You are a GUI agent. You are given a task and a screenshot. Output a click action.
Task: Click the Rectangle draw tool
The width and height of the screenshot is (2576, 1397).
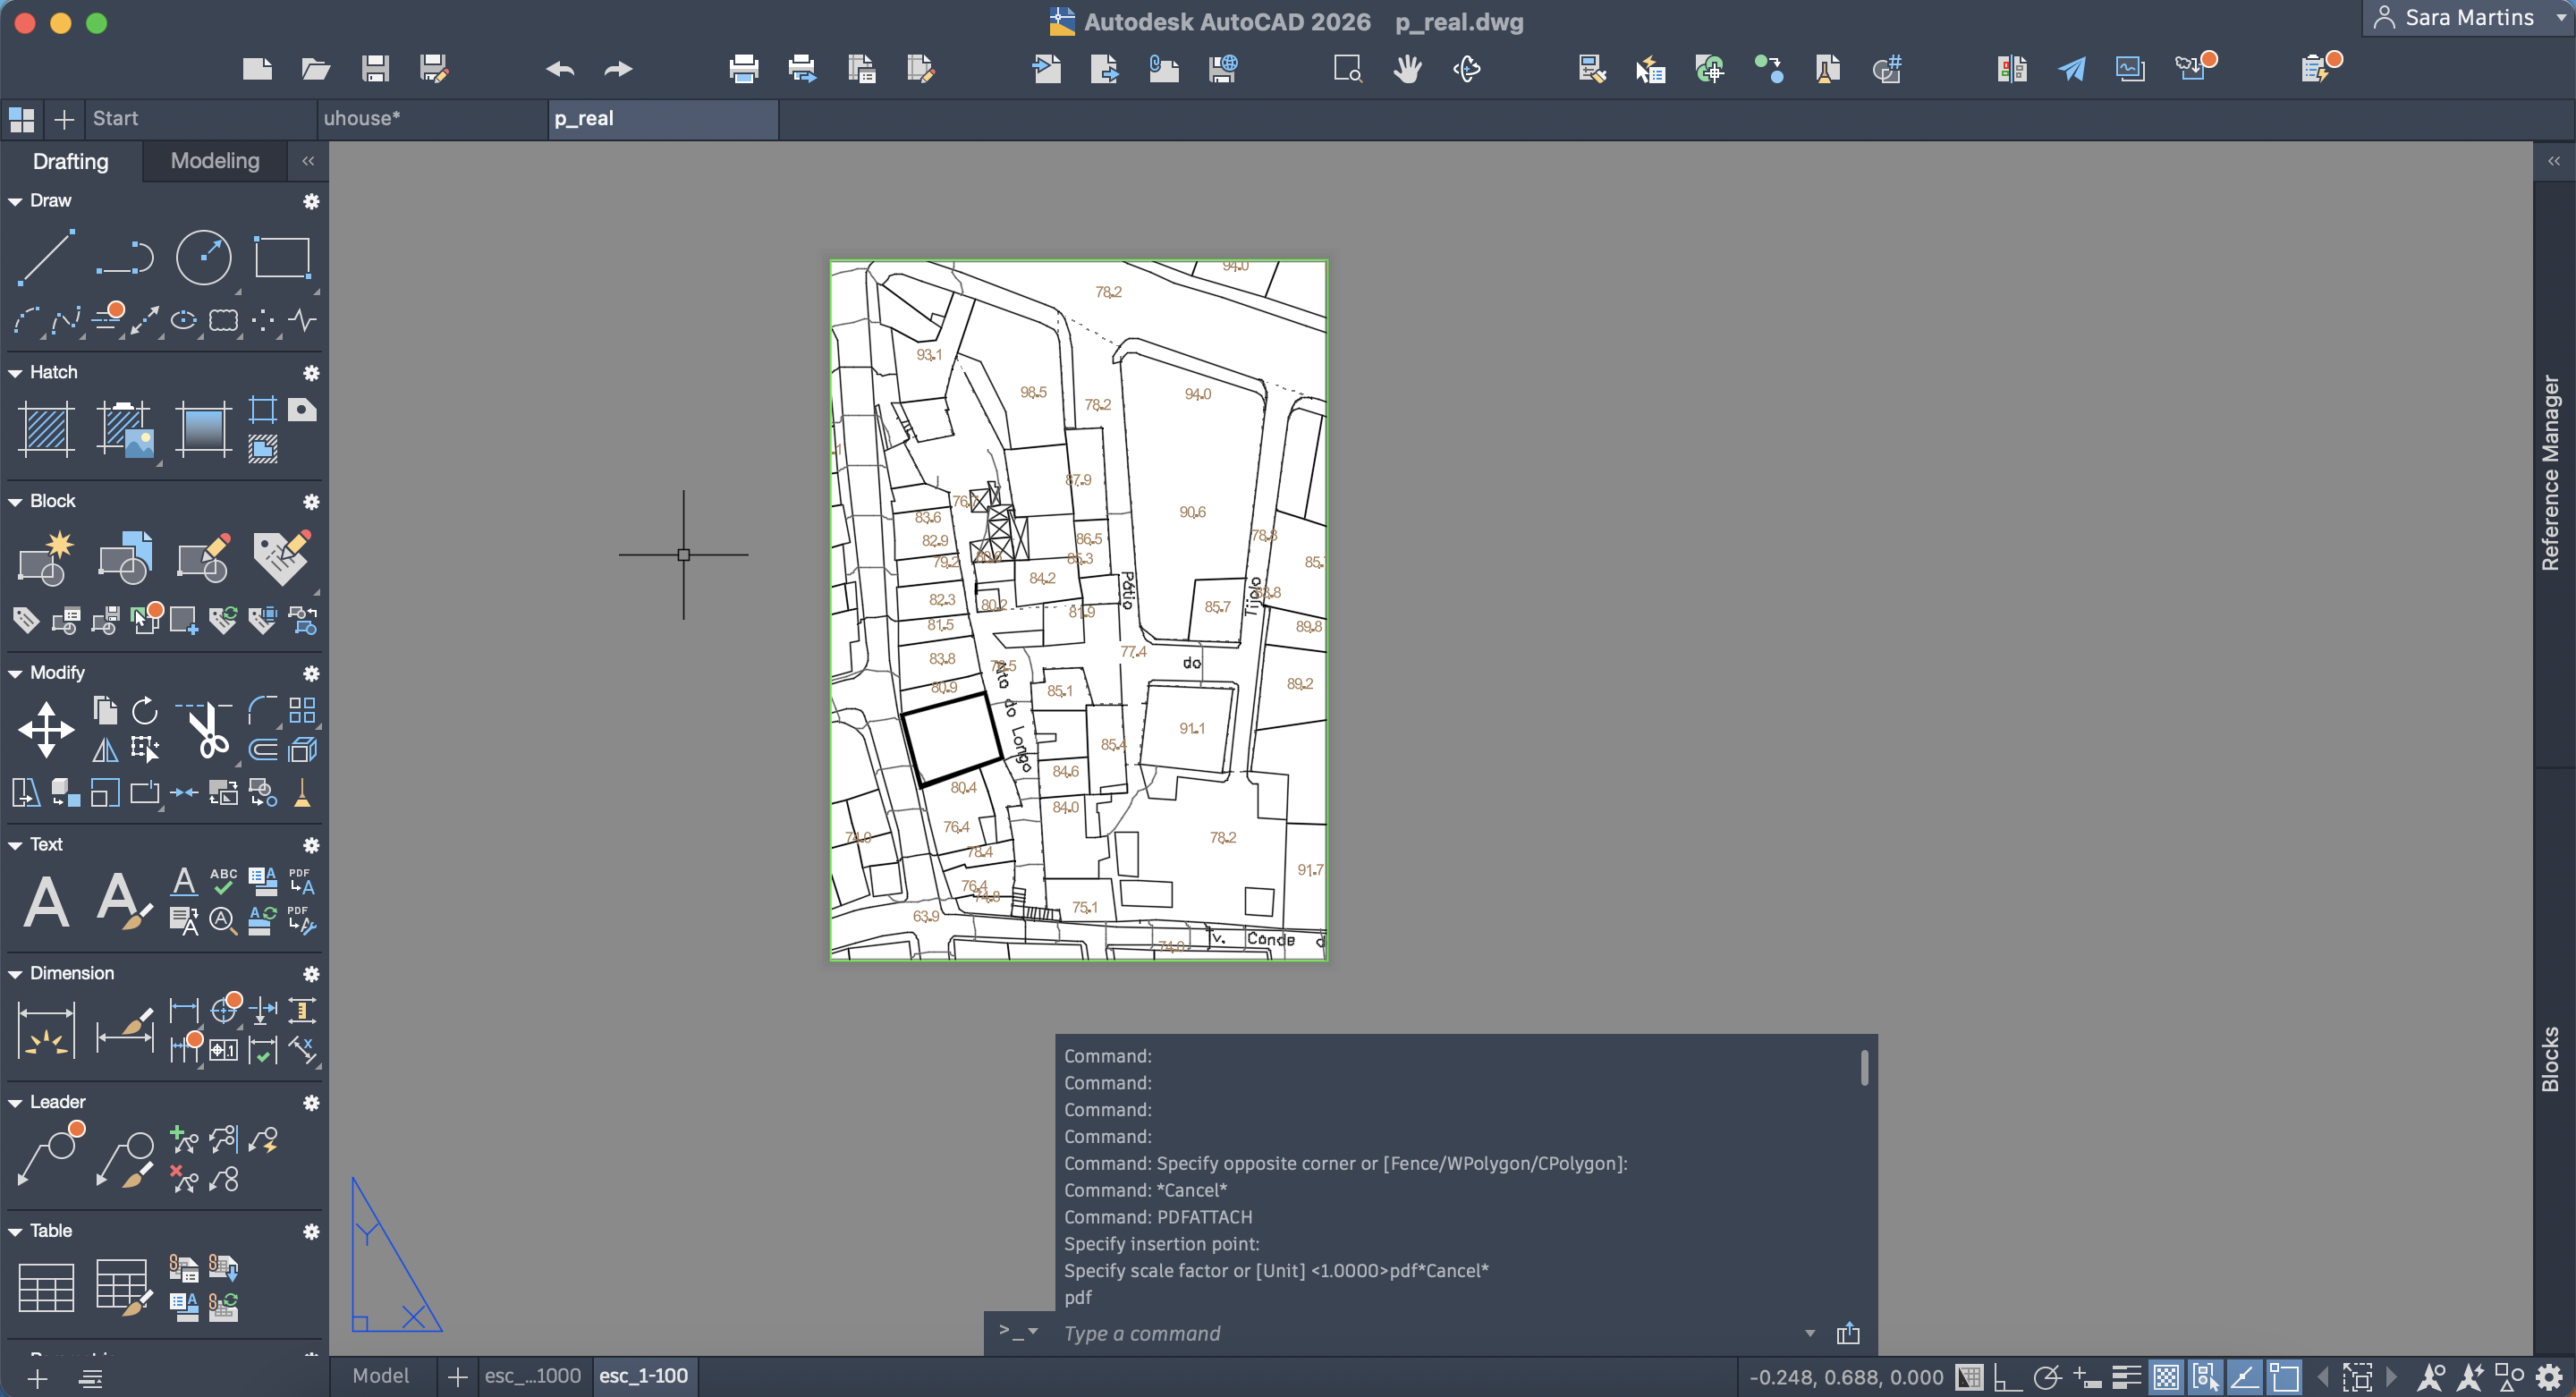[x=282, y=258]
